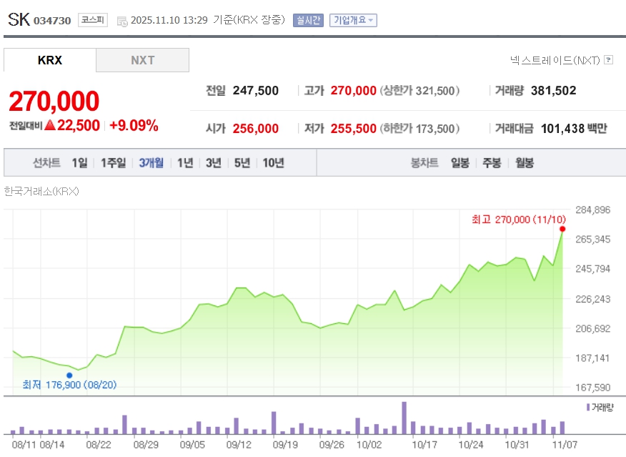Click the red up-triangle price change icon
Image resolution: width=626 pixels, height=457 pixels.
tap(50, 125)
